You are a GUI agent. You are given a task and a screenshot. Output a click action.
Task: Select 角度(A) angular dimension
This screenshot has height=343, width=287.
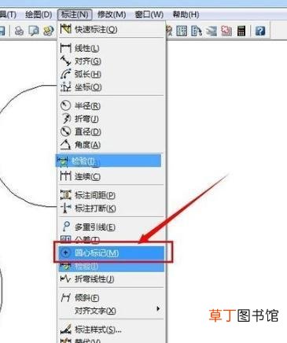click(112, 145)
